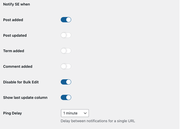Click the "Ping Delay" field label
Image resolution: width=180 pixels, height=129 pixels.
click(12, 113)
